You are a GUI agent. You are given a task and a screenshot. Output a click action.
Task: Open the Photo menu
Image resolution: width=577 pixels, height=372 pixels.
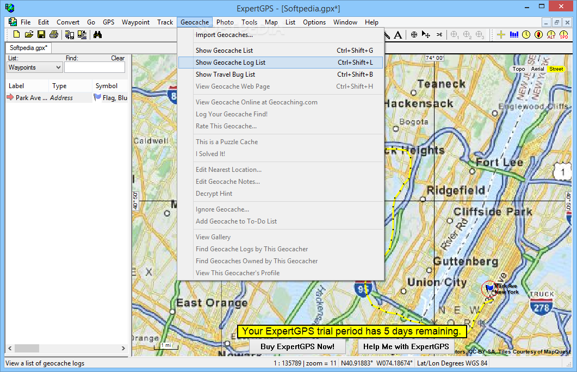[x=225, y=22]
